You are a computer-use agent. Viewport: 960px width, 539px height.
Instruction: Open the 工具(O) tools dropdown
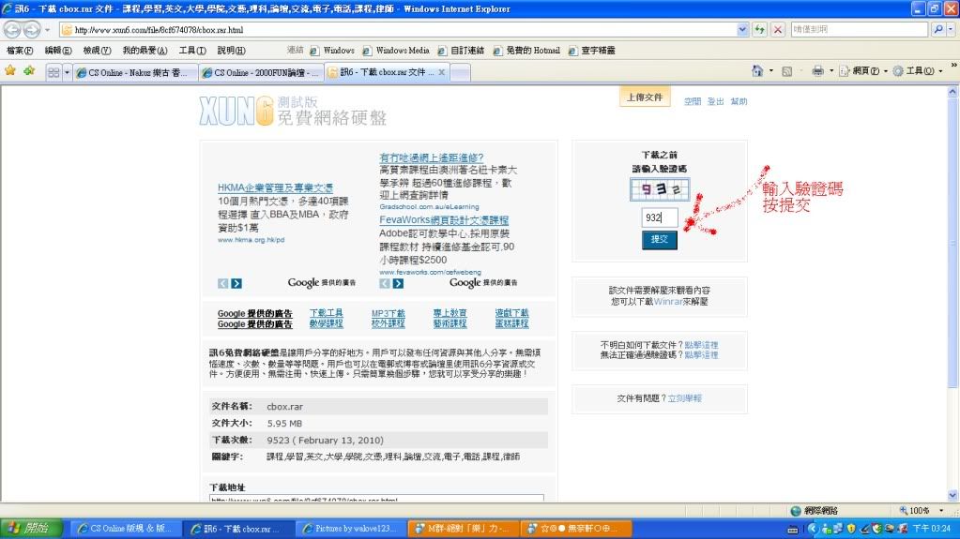pos(915,71)
